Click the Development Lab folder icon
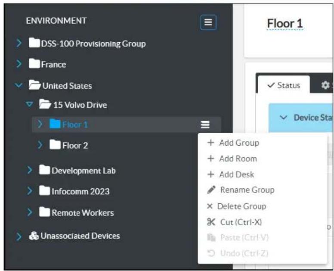 click(45, 170)
